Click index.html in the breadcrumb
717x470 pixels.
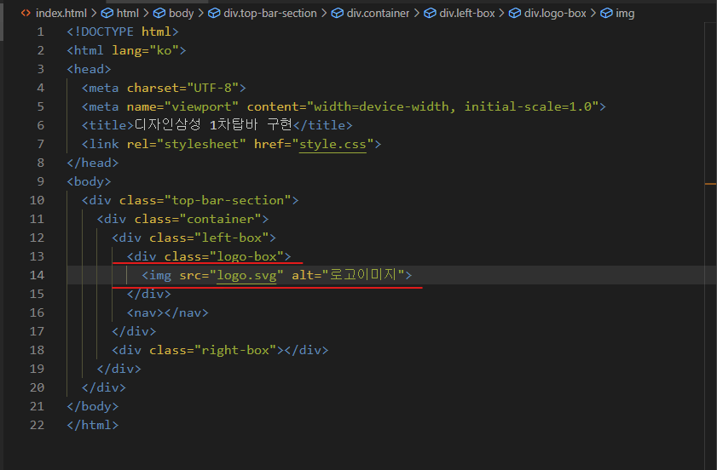tap(61, 14)
